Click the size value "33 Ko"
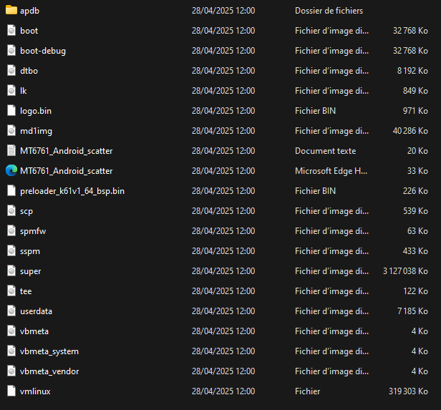The height and width of the screenshot is (410, 441). tap(417, 171)
